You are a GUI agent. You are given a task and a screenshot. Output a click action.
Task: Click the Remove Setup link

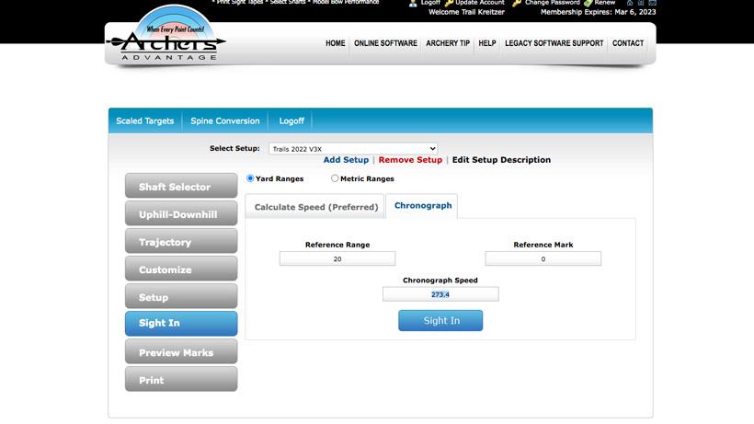(x=410, y=160)
